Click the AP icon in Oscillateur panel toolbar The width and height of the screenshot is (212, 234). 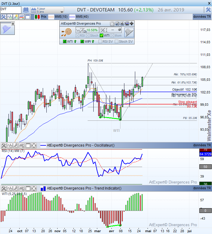click(22, 145)
